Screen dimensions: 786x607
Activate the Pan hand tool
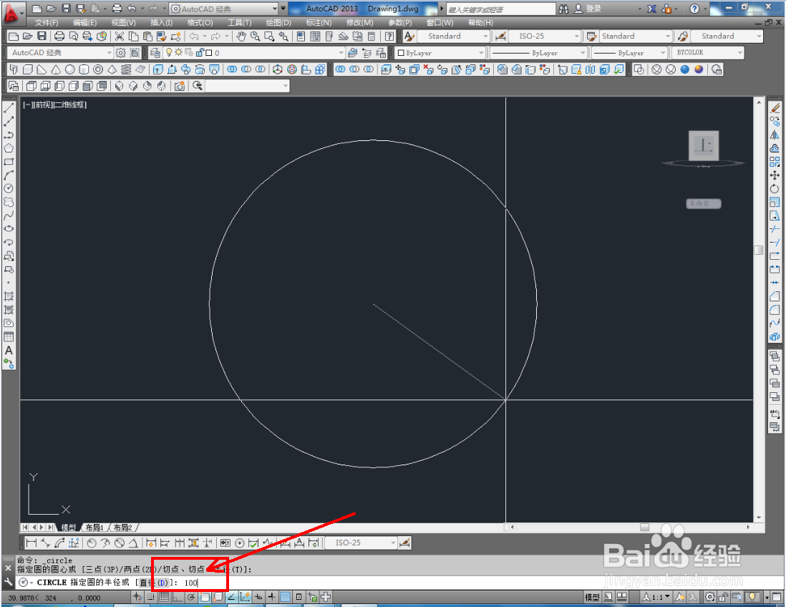click(241, 36)
